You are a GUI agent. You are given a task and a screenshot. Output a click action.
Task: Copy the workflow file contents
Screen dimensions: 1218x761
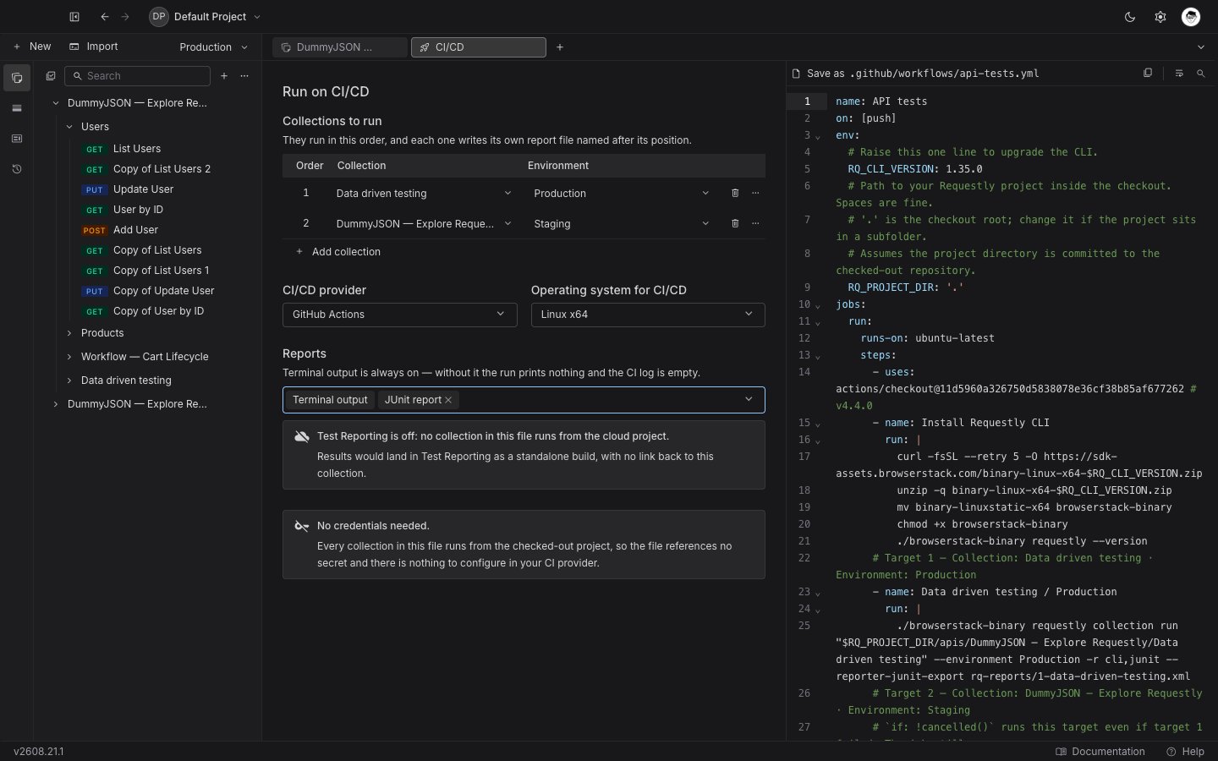point(1148,74)
